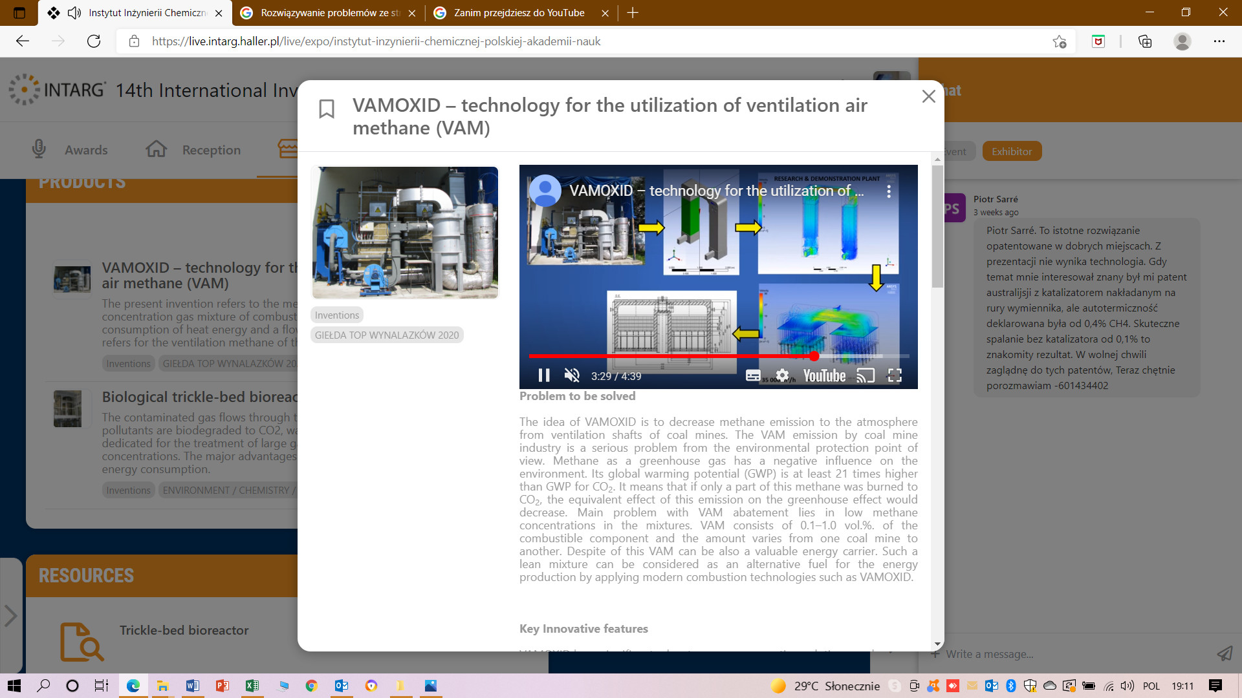Image resolution: width=1242 pixels, height=698 pixels.
Task: Click ENVIRONMENT / CHEMISTRY tag
Action: click(x=228, y=490)
